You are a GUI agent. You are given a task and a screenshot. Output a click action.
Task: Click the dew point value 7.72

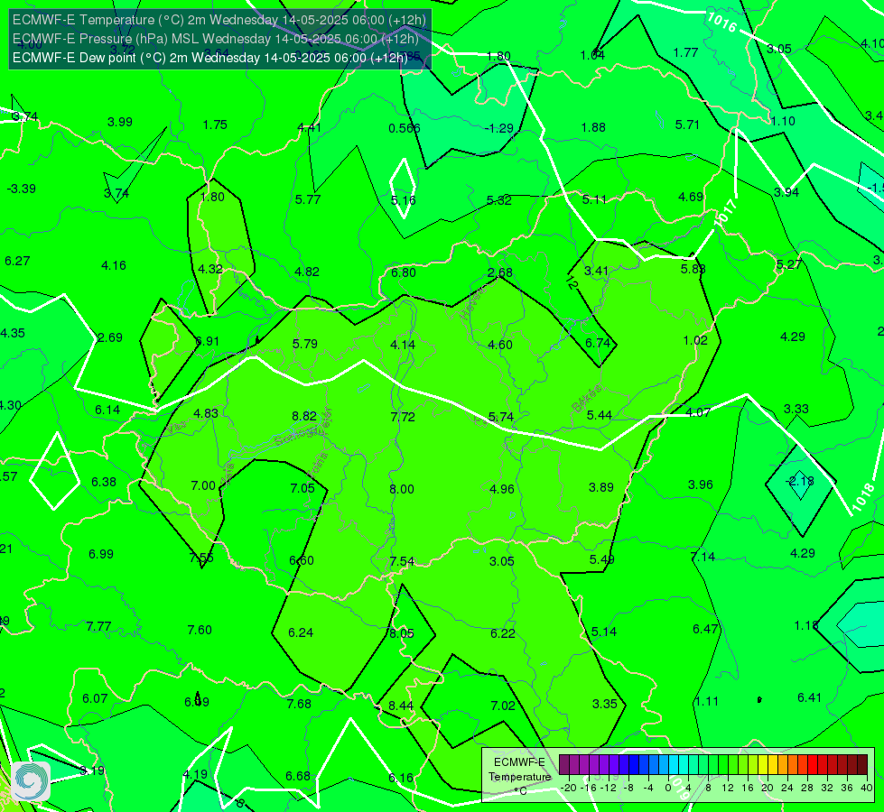tap(403, 417)
